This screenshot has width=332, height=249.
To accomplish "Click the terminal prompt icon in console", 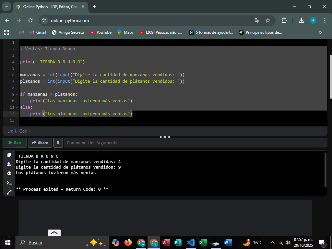I will [9, 183].
